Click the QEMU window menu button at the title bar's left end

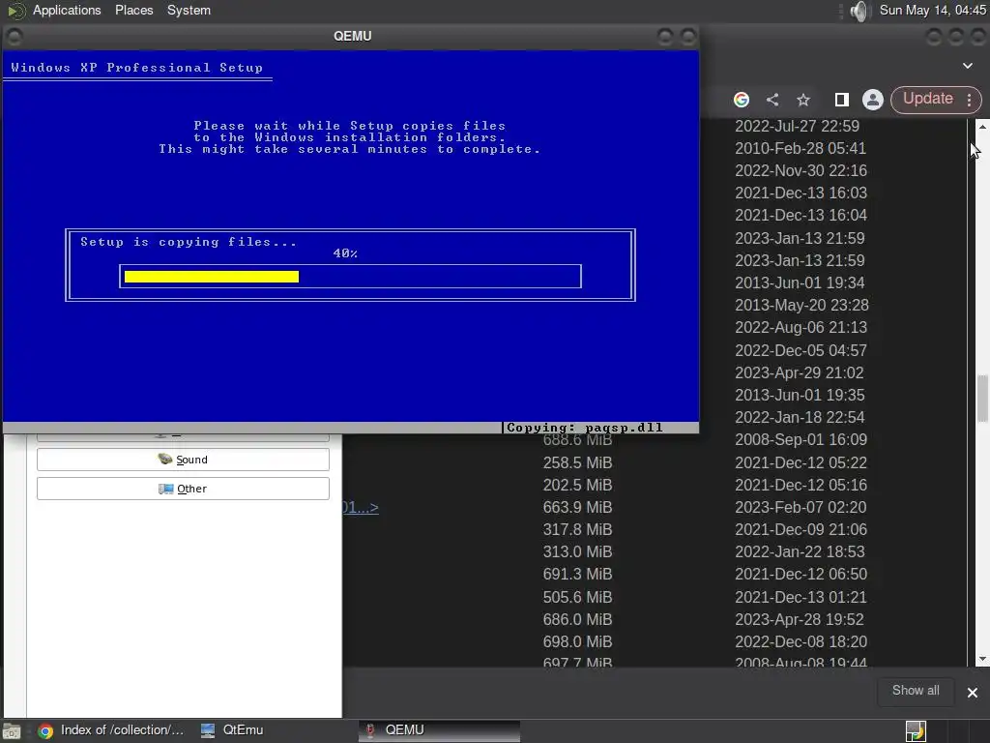coord(15,37)
